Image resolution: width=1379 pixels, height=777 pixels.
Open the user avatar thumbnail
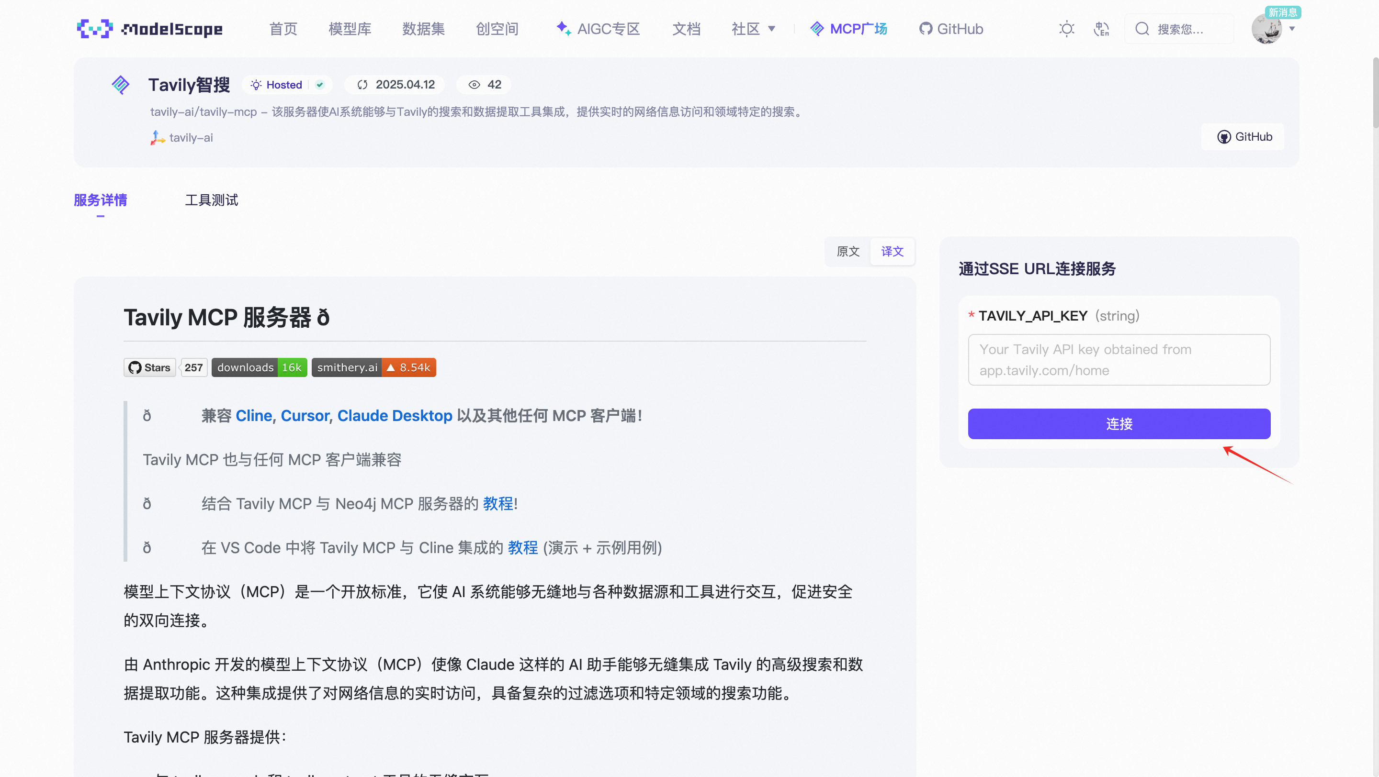point(1266,29)
